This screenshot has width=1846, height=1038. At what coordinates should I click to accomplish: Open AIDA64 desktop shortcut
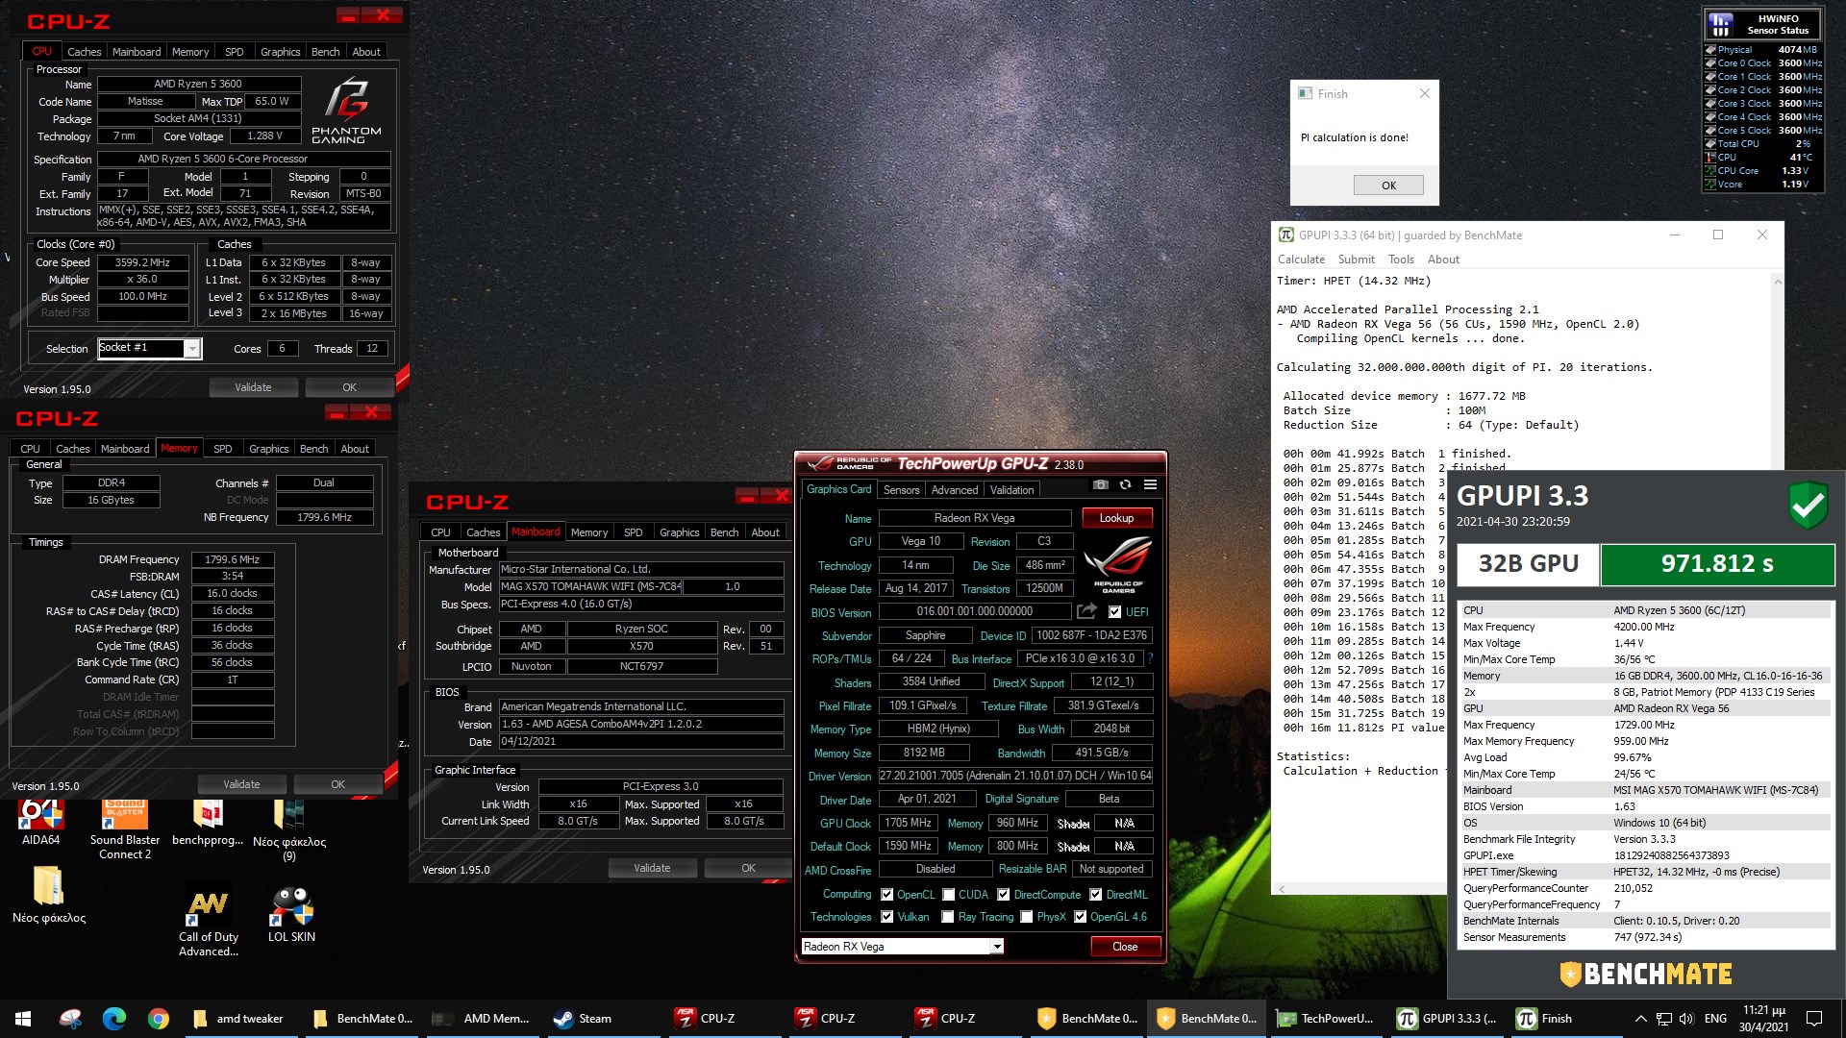(40, 822)
